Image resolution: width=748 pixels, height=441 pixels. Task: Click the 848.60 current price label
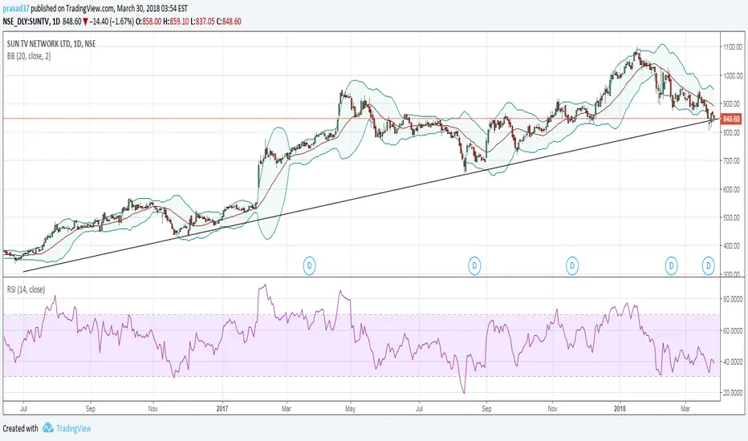731,119
